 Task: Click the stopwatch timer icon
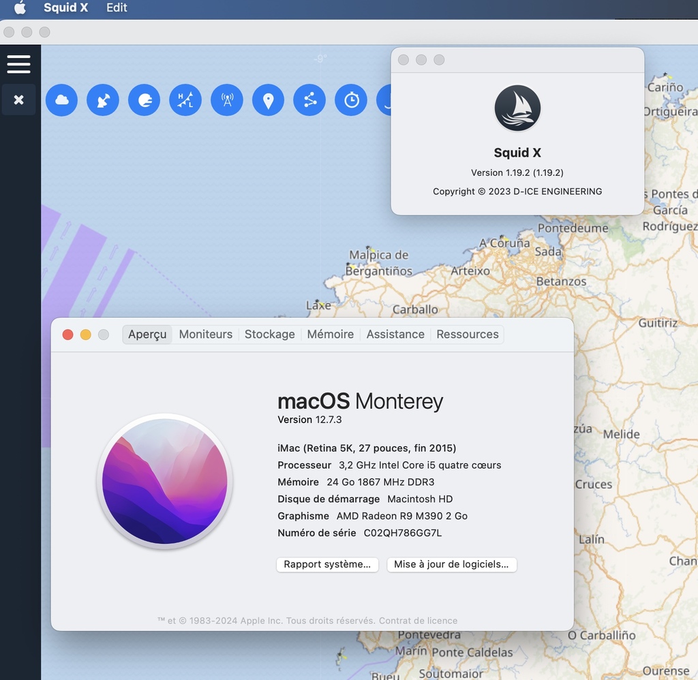351,100
